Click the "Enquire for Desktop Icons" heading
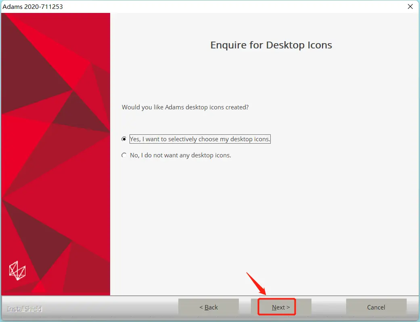The image size is (420, 322). [271, 45]
